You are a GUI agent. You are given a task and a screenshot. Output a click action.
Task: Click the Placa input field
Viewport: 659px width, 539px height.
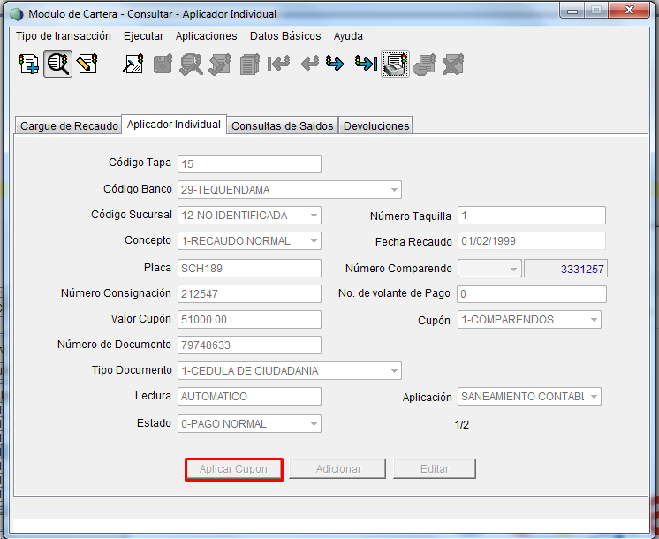pos(249,269)
